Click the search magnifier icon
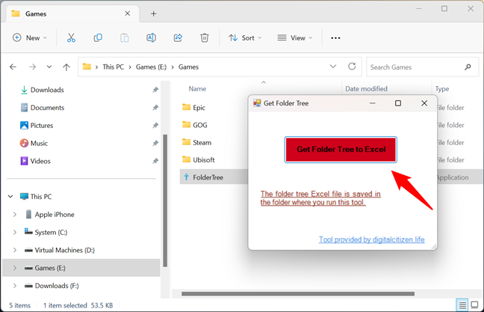This screenshot has width=484, height=312. (x=468, y=67)
